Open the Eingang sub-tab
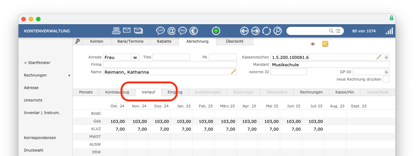 (x=175, y=92)
